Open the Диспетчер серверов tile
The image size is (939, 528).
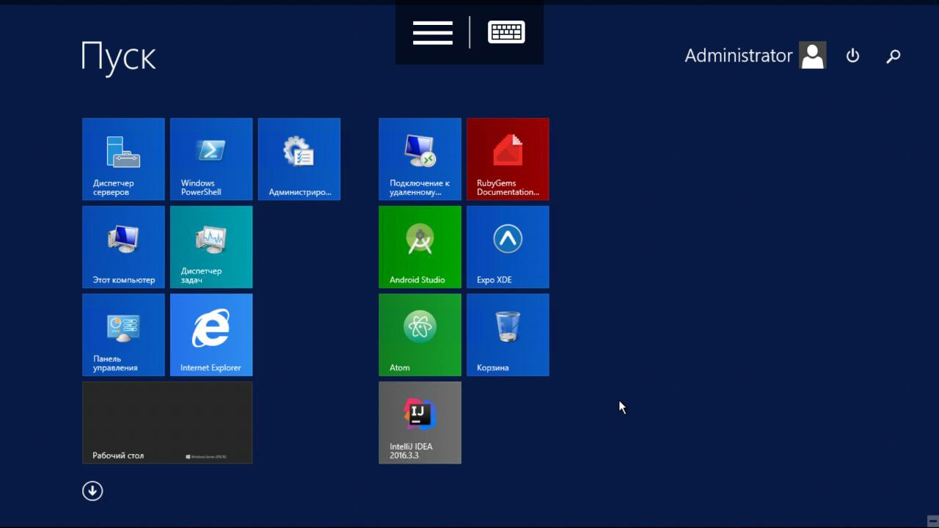[x=123, y=159]
